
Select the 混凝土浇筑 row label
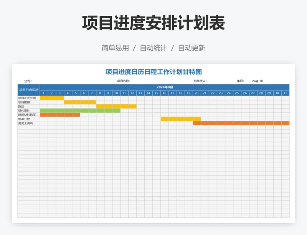point(25,123)
